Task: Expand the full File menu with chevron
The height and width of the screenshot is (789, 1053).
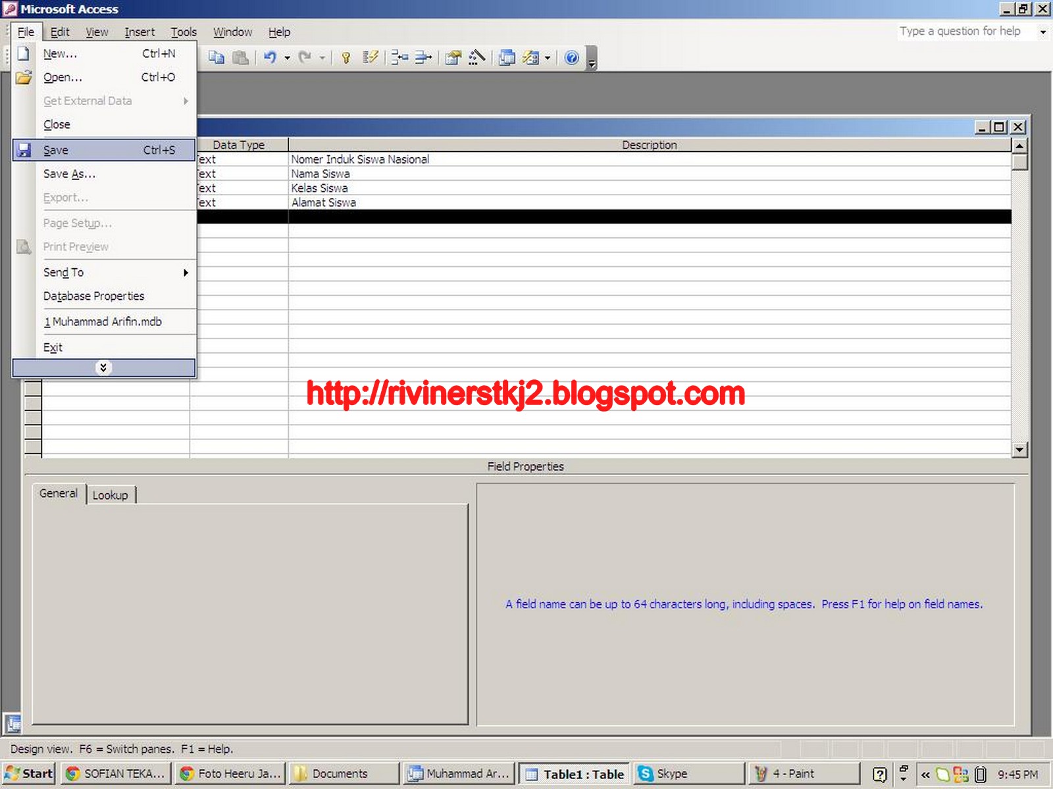Action: point(103,367)
